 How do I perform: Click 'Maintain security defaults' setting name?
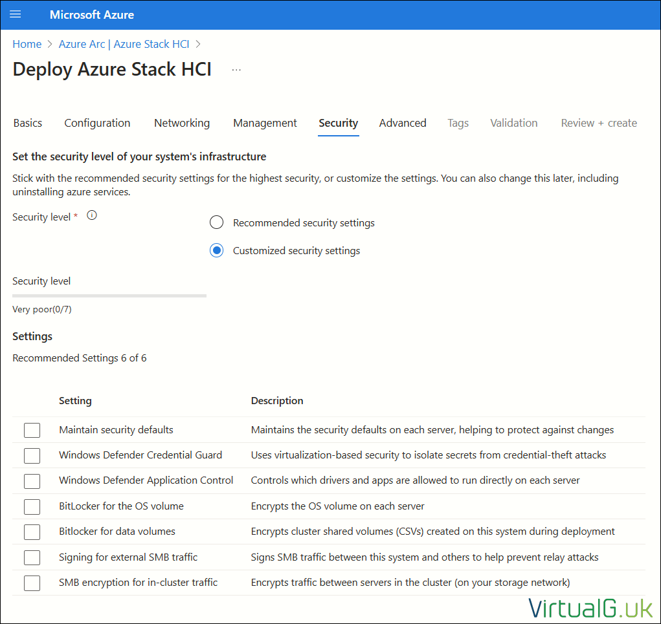(x=116, y=430)
